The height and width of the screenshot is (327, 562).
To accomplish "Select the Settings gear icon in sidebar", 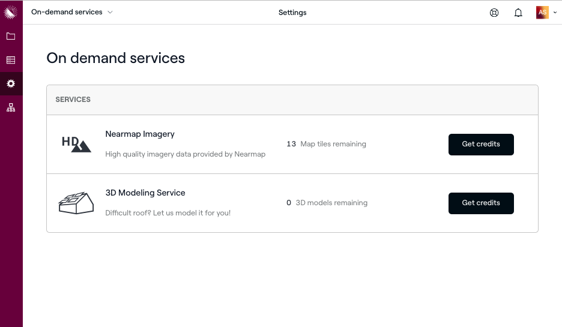I will click(x=11, y=84).
